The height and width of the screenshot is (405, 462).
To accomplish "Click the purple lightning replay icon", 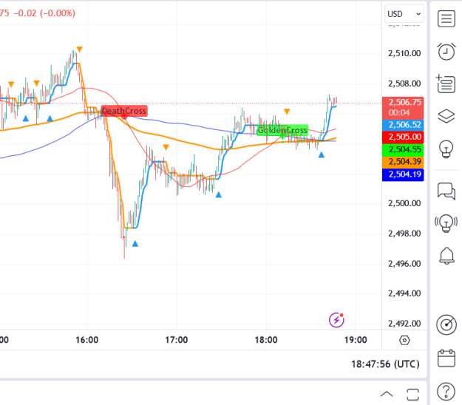I will point(336,320).
